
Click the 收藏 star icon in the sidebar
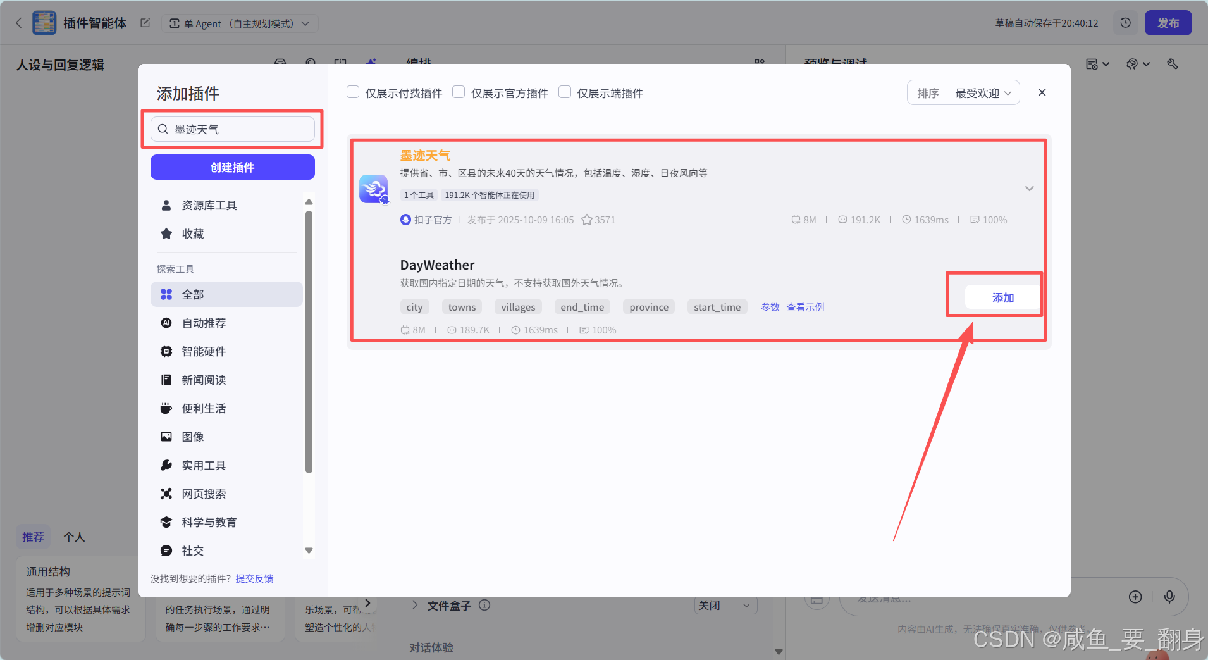tap(166, 233)
